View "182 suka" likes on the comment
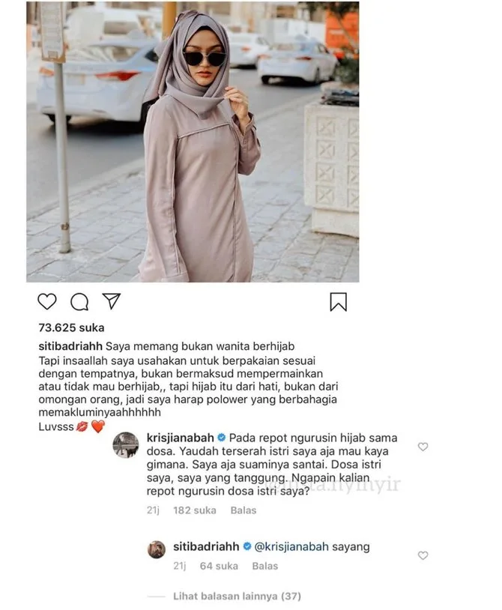502x610 pixels. click(x=195, y=510)
